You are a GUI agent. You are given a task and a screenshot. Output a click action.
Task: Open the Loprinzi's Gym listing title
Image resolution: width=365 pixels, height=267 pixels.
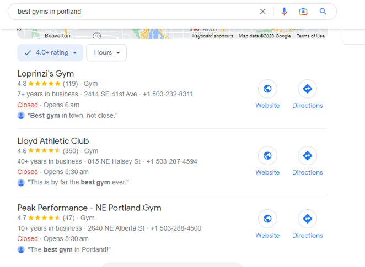pyautogui.click(x=46, y=74)
